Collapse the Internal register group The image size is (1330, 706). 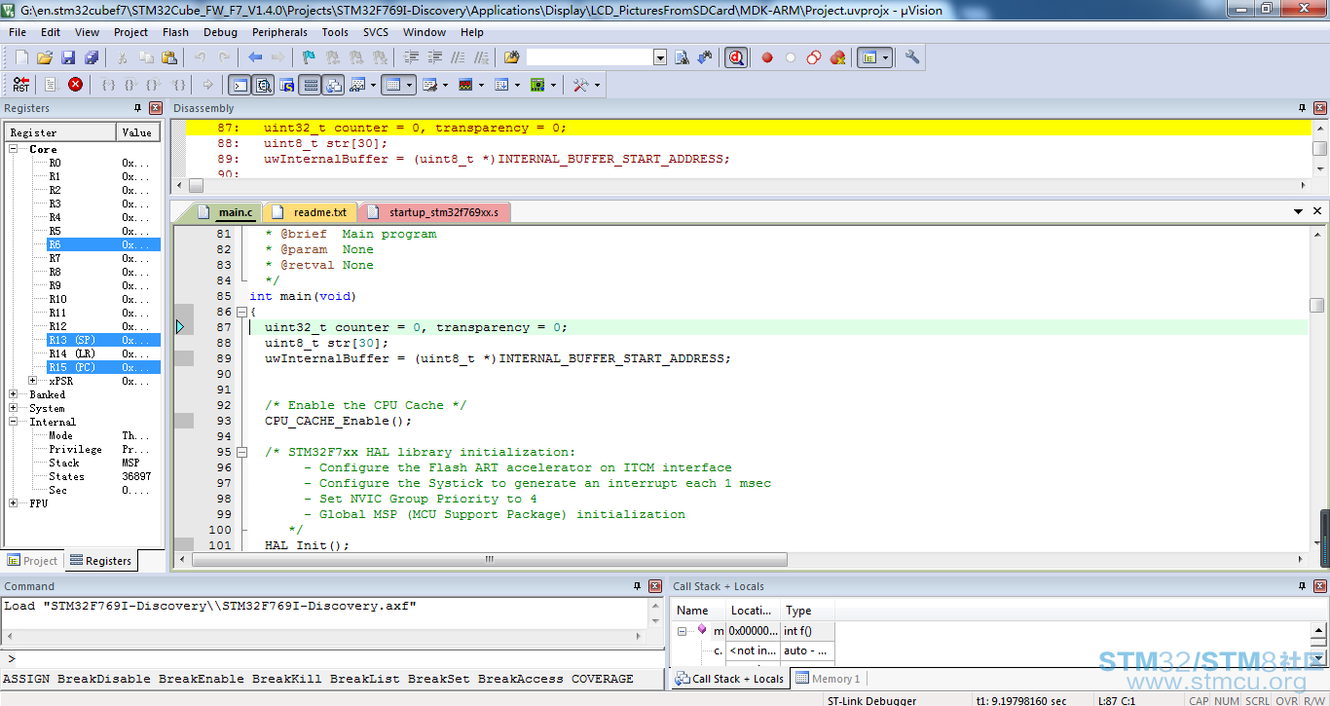coord(14,422)
